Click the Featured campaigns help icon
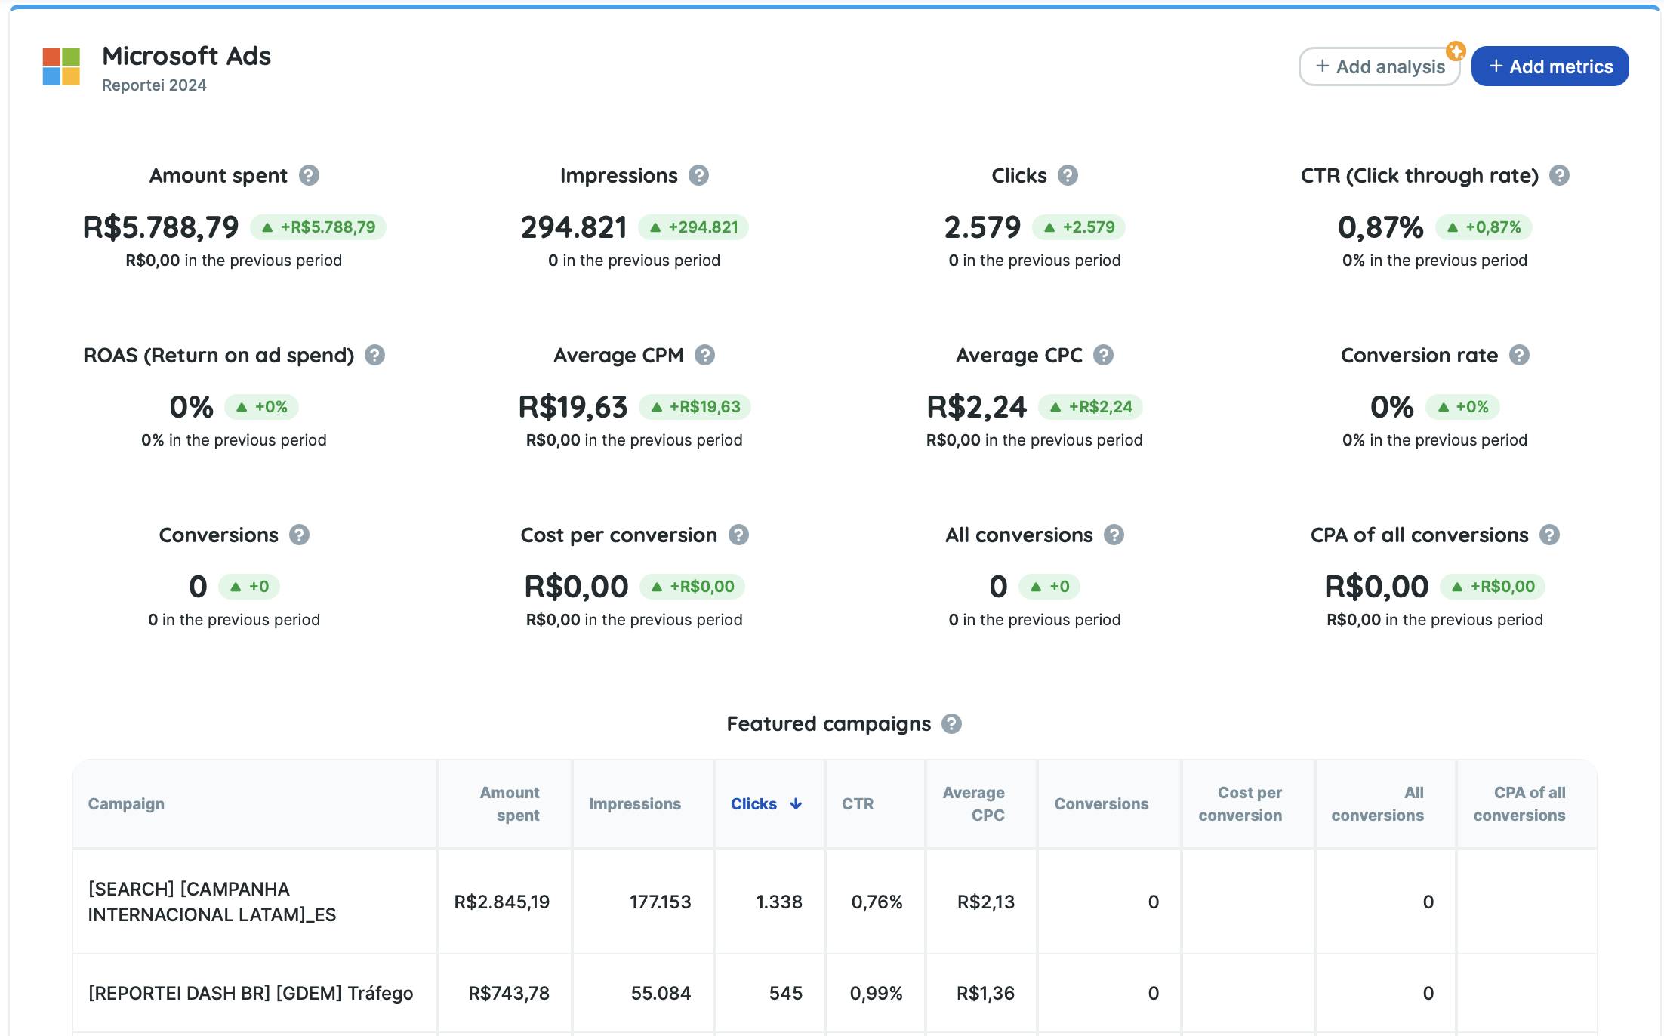1664x1036 pixels. point(951,723)
